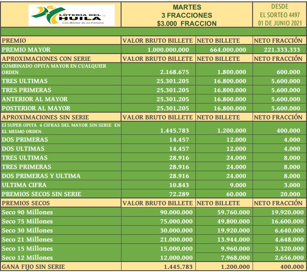This screenshot has width=307, height=272.
Task: Click the net value '664.000.000'
Action: coord(228,50)
